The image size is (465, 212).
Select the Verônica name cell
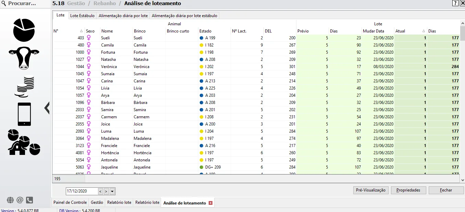(116, 67)
